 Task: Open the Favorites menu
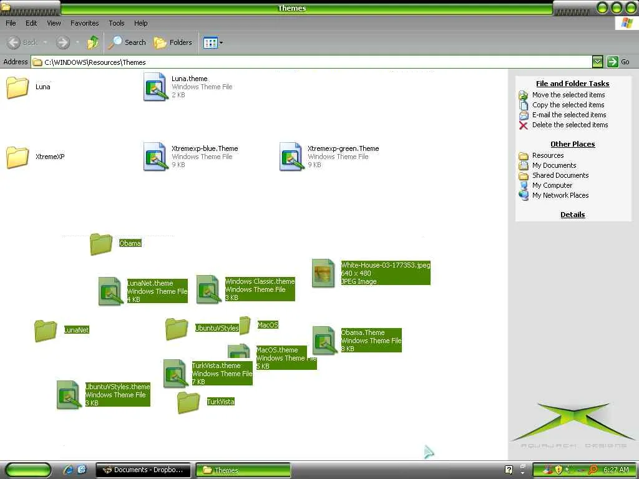[x=84, y=23]
